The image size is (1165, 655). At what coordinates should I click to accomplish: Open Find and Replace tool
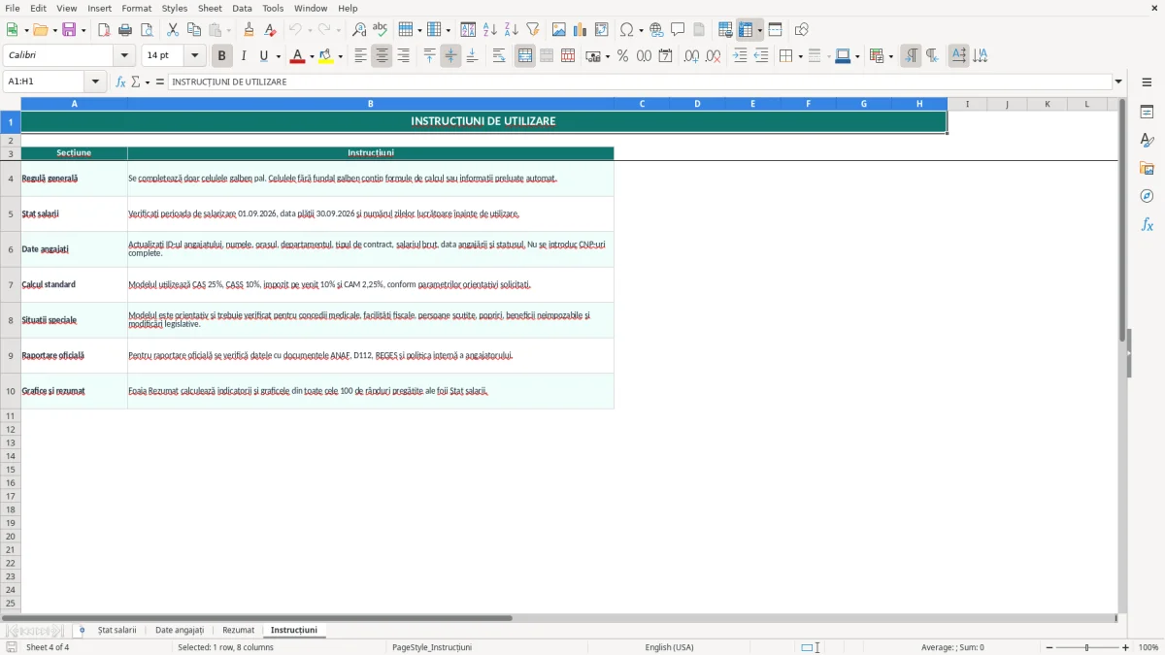359,30
